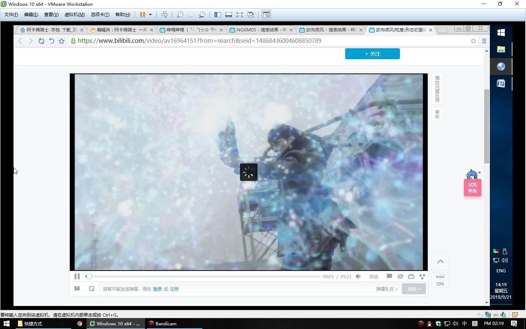Switch to the 欧布疾风 搜索结果 tab
Image resolution: width=526 pixels, height=329 pixels.
(330, 30)
